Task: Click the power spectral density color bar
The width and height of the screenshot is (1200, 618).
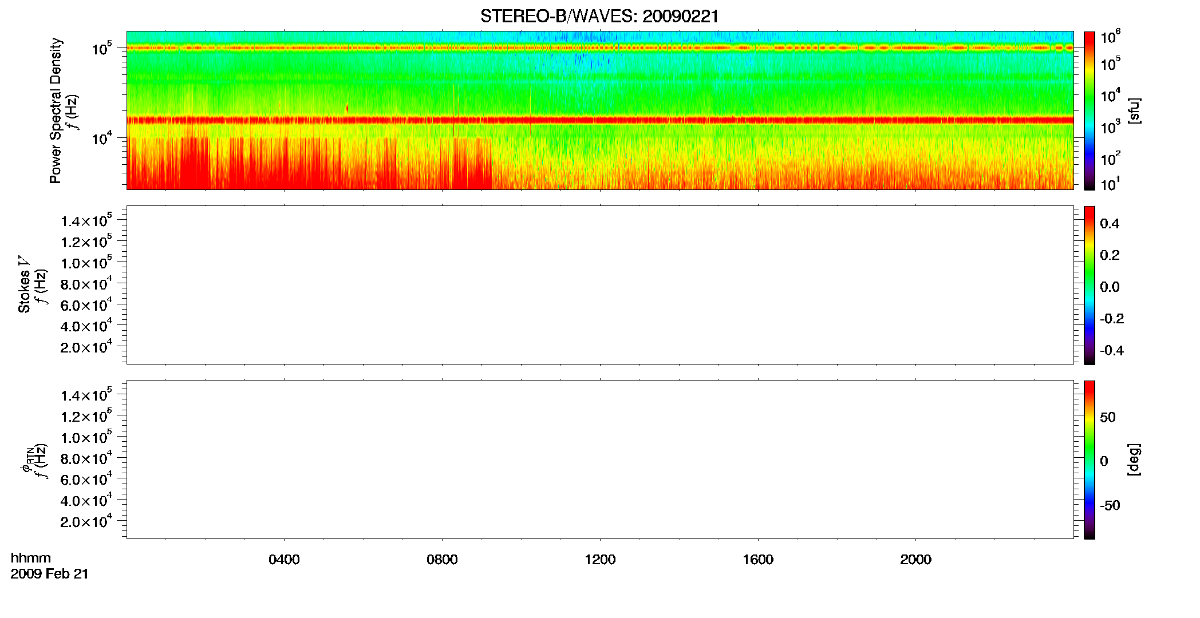Action: [x=1090, y=110]
